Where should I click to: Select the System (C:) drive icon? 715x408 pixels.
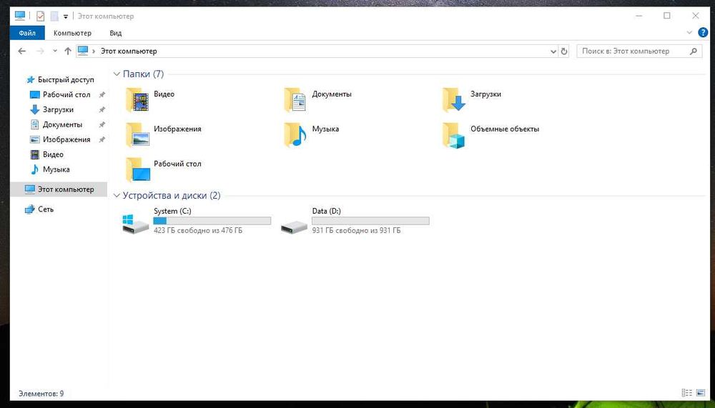(x=135, y=224)
